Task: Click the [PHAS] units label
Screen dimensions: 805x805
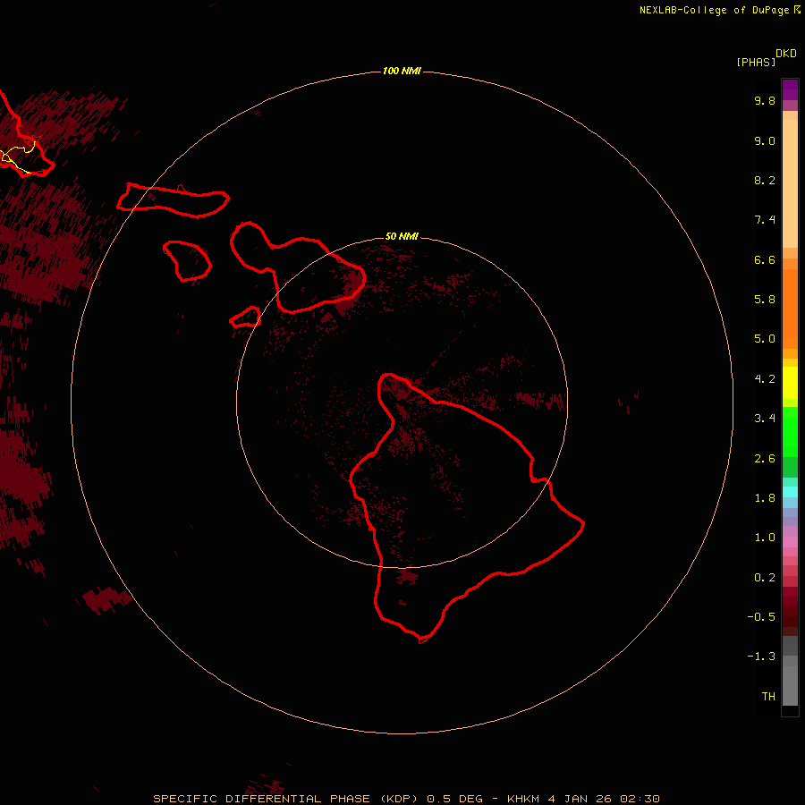Action: click(756, 62)
